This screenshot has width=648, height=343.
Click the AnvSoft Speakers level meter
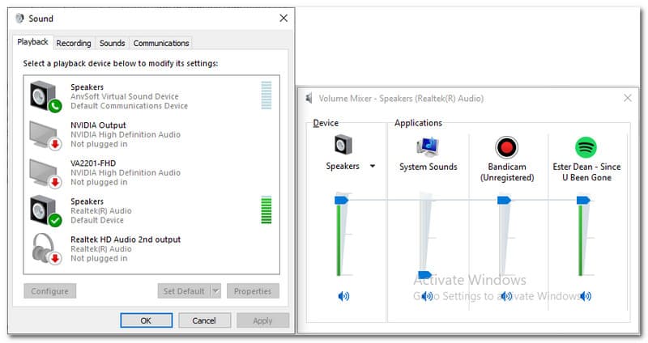(266, 95)
